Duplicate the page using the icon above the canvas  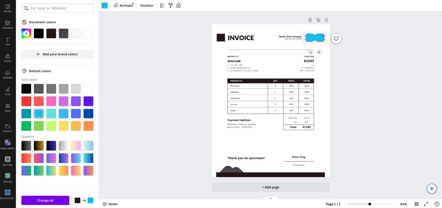(x=318, y=20)
